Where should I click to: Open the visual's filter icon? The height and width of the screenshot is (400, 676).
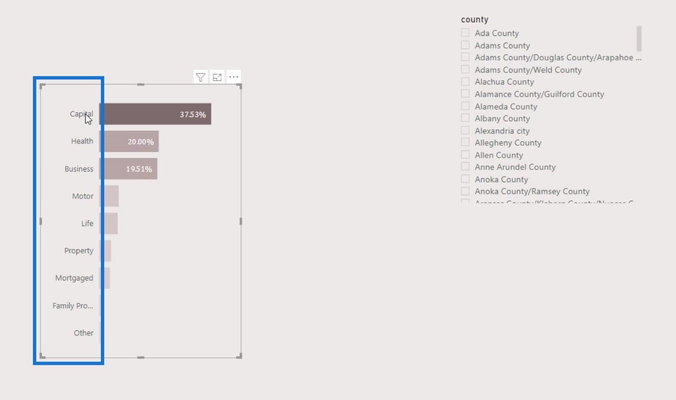201,77
